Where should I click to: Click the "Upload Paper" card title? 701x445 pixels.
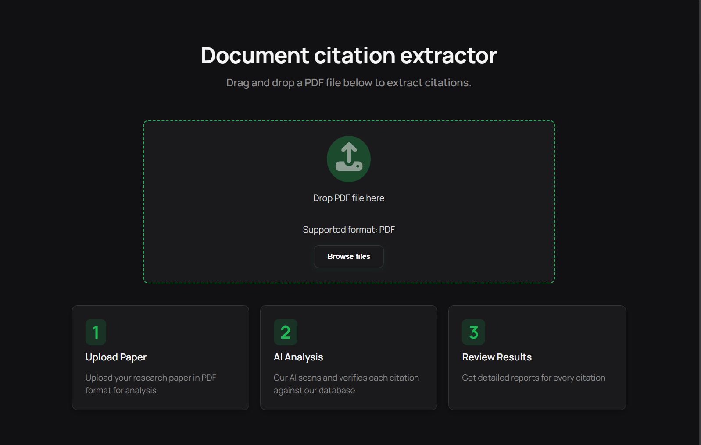[x=116, y=357]
